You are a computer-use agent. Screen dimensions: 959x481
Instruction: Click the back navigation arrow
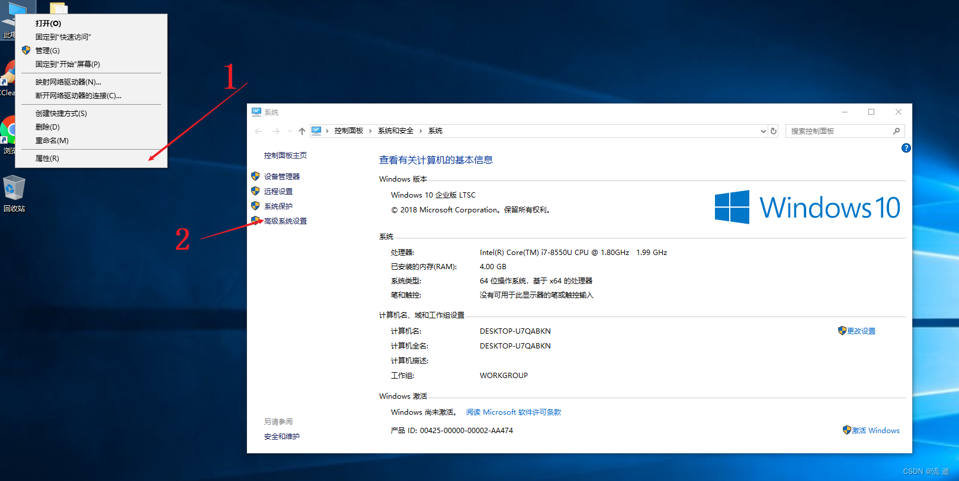click(x=258, y=131)
